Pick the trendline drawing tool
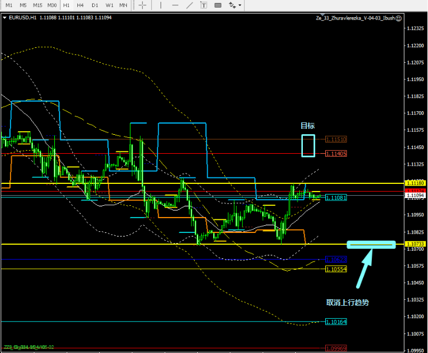The width and height of the screenshot is (428, 353). tap(189, 5)
